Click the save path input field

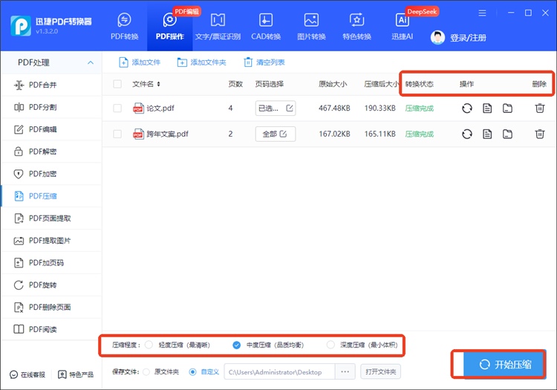(x=278, y=371)
